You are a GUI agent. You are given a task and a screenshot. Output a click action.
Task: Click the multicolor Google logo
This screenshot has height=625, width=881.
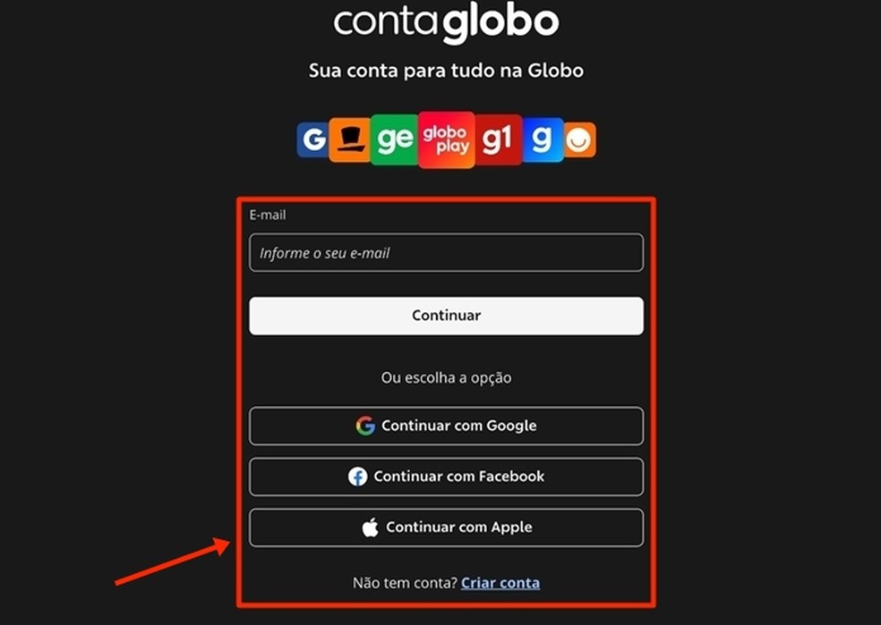[365, 426]
